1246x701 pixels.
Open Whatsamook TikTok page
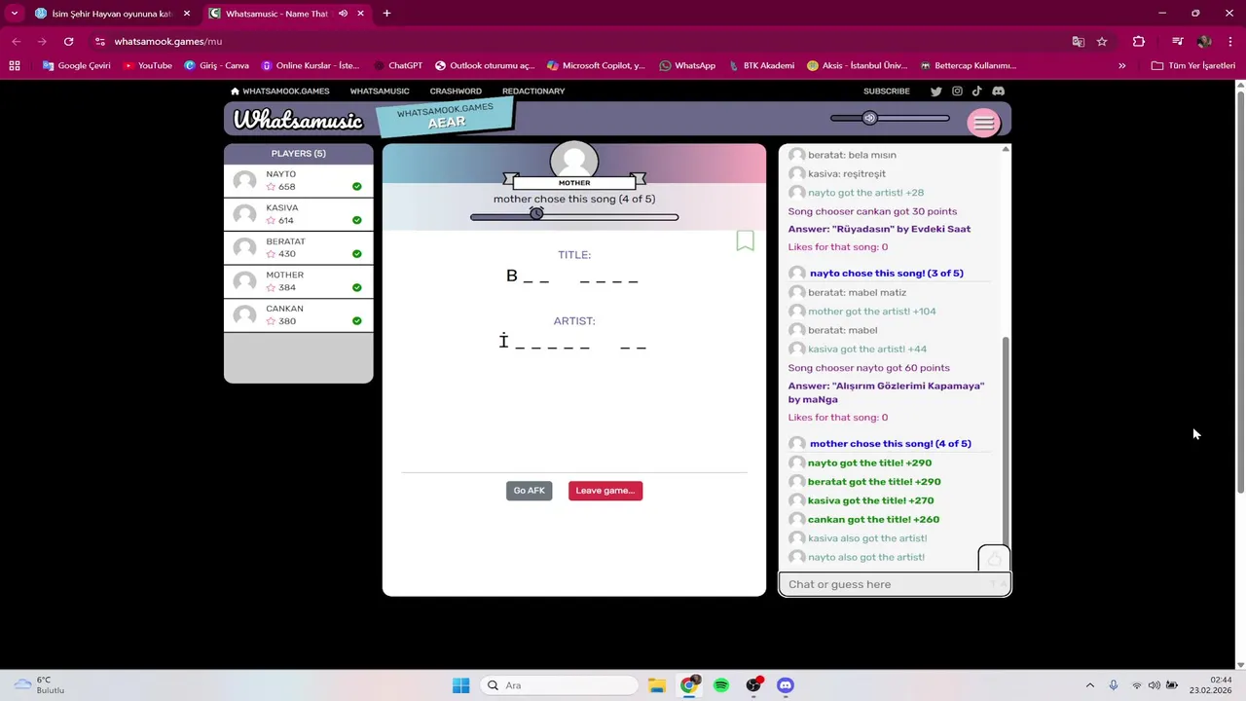(x=976, y=92)
